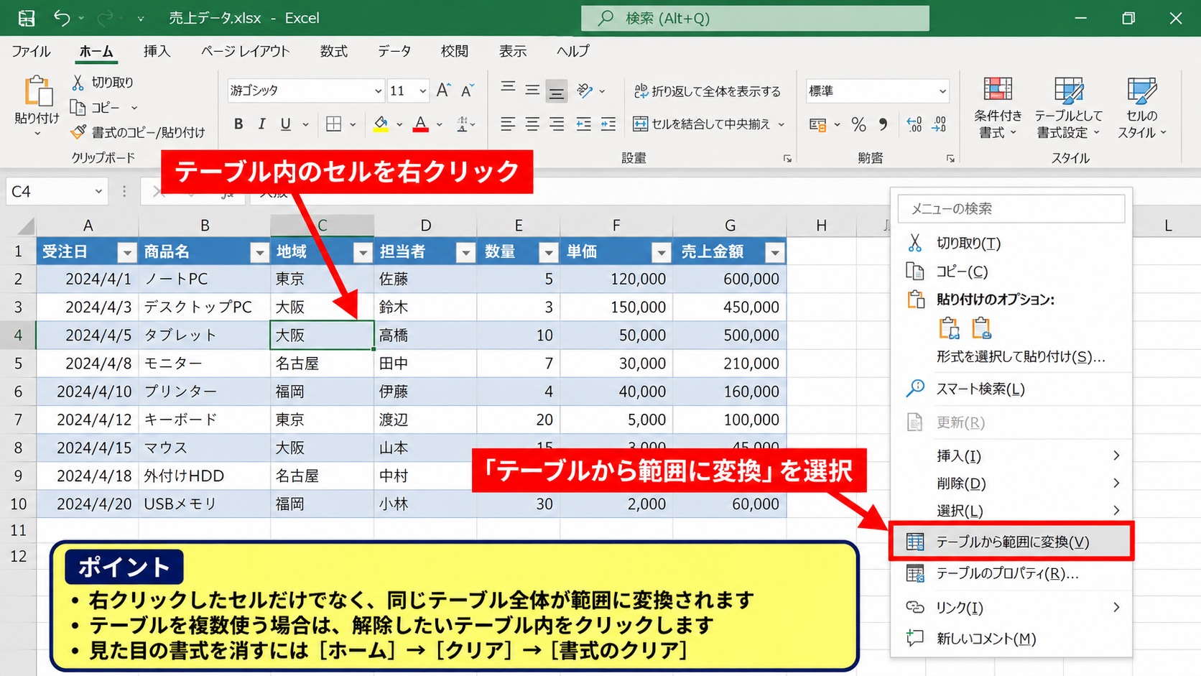Switch to the データ tab
The height and width of the screenshot is (676, 1201).
pos(394,51)
